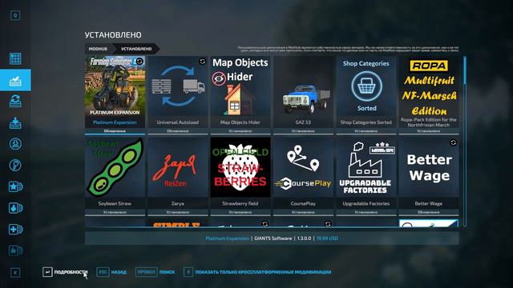Click the 'Strawberry field' card label
The width and height of the screenshot is (513, 288).
240,203
